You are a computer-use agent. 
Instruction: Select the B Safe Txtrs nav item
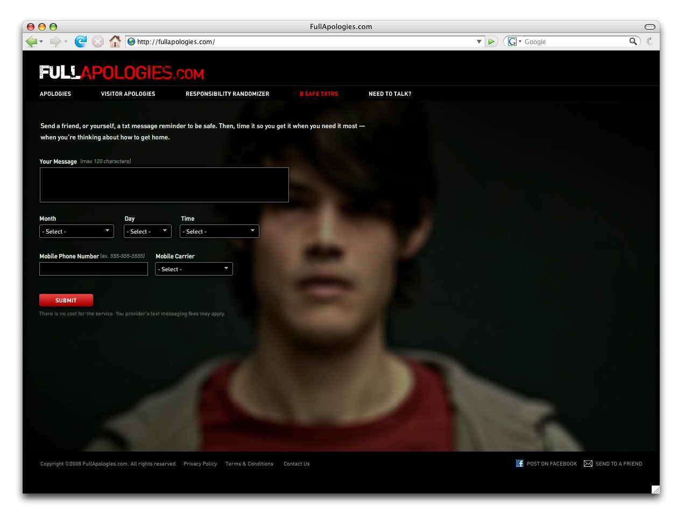click(319, 94)
